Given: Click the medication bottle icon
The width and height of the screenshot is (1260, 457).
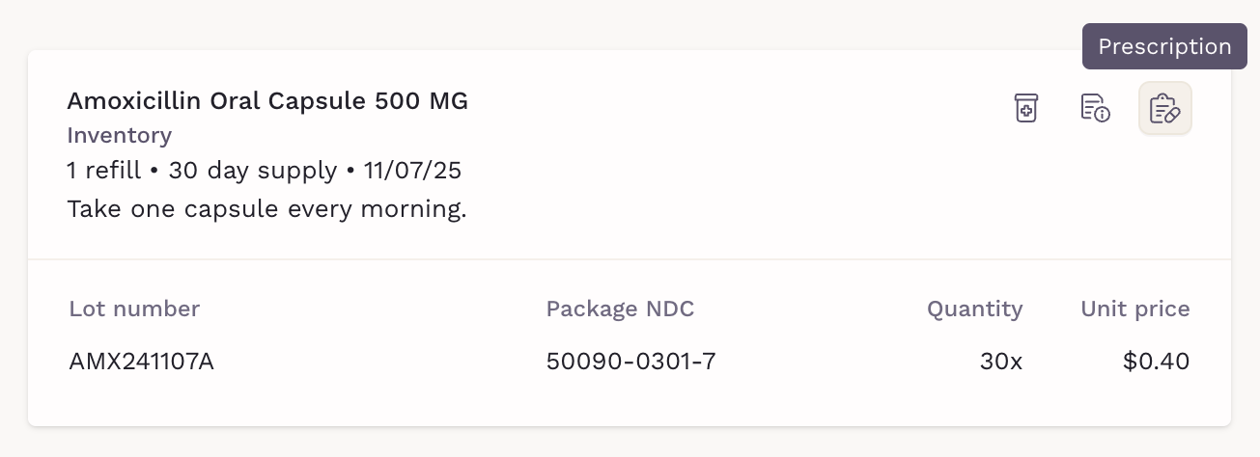Looking at the screenshot, I should [x=1025, y=108].
